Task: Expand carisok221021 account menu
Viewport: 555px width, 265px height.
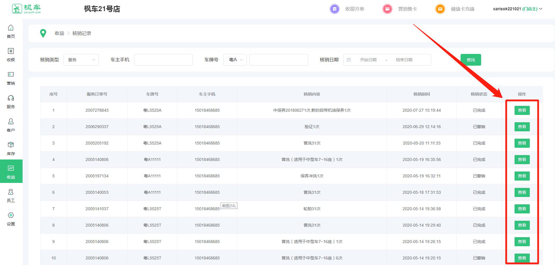Action: pos(518,9)
